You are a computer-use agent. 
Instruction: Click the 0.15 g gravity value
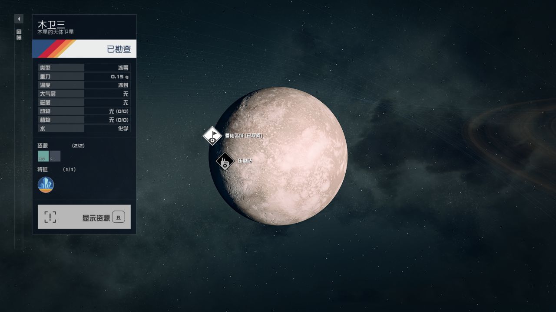[119, 76]
